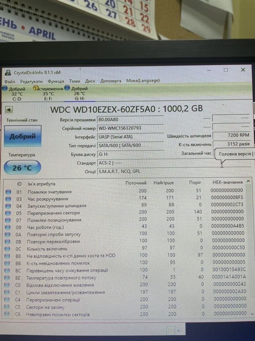Click the serial number field WD-WMC1S6320793

[130, 128]
